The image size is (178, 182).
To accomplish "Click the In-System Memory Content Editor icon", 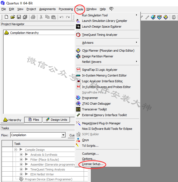I will click(78, 76).
